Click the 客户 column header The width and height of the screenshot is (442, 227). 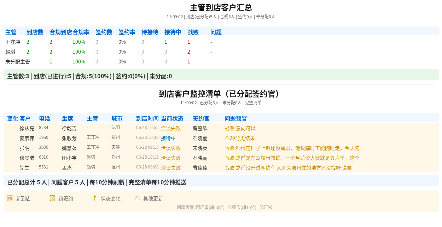pyautogui.click(x=25, y=118)
